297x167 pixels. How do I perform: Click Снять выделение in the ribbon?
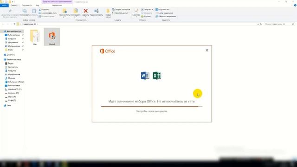[164, 13]
